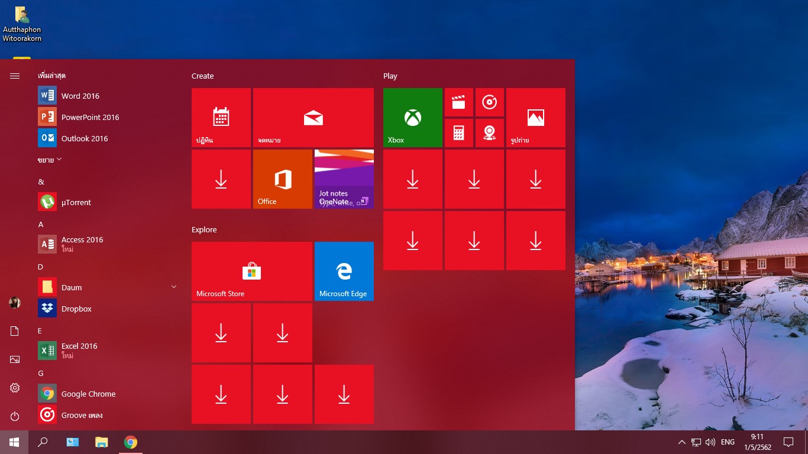808x454 pixels.
Task: Open the OneNote tile
Action: [344, 179]
